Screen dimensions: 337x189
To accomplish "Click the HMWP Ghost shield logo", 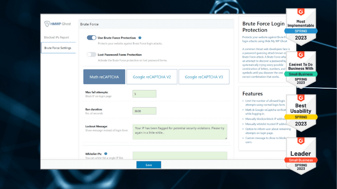I will coord(47,25).
